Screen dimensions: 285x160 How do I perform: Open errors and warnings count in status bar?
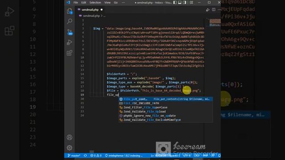click(x=96, y=156)
